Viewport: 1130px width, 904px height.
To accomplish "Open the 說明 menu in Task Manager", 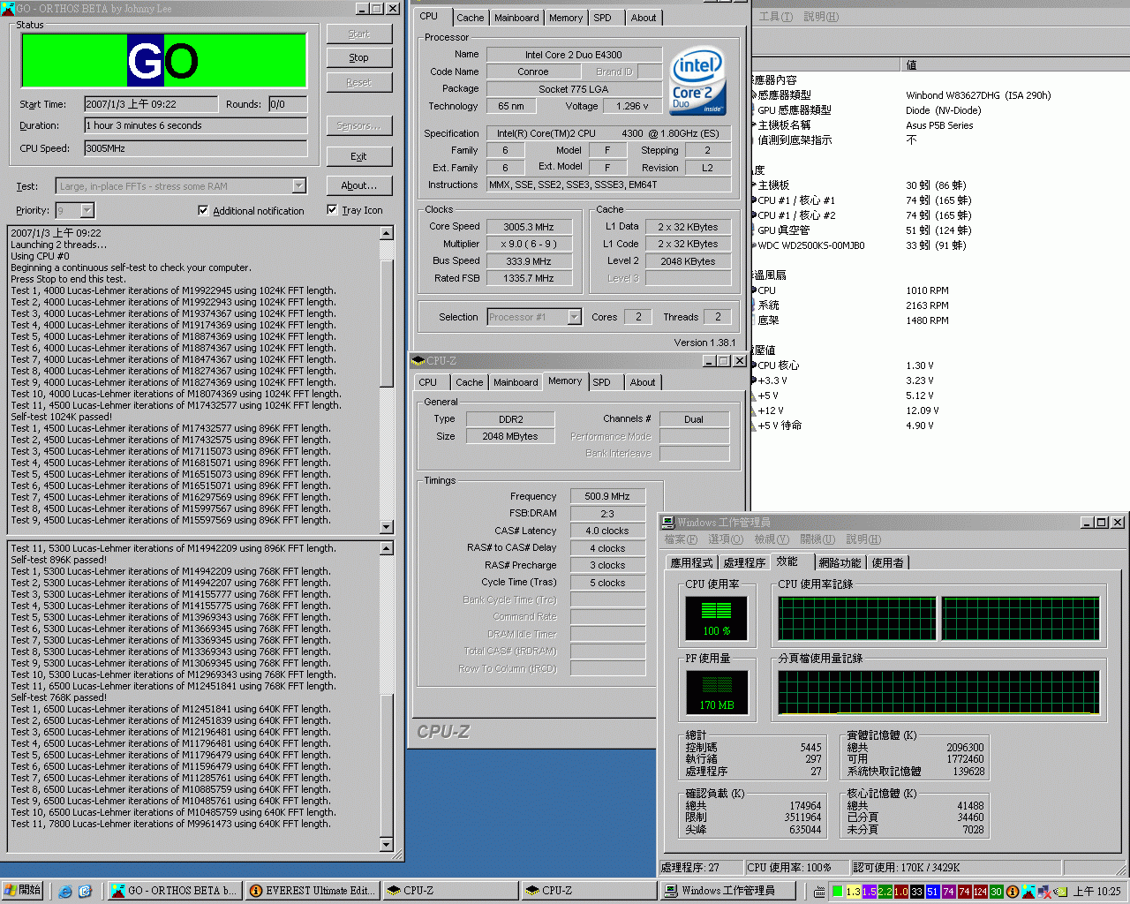I will tap(863, 539).
